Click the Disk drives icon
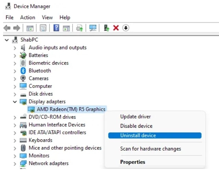 [x=23, y=95]
